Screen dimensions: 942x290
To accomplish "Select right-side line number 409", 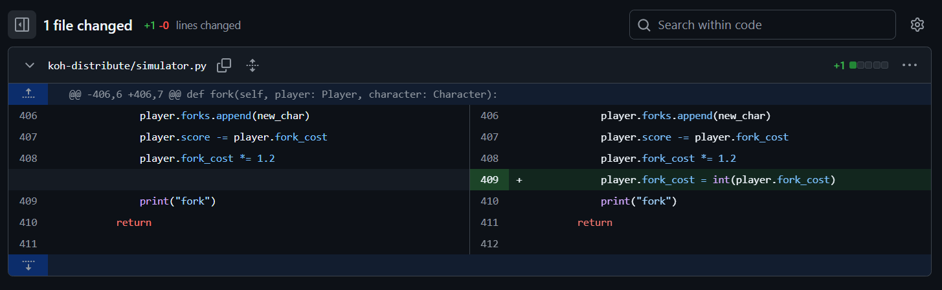I will click(x=489, y=179).
